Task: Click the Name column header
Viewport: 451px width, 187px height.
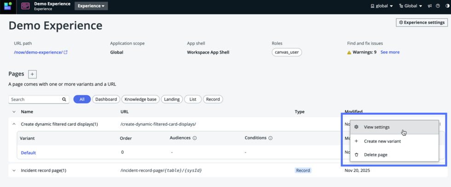Action: click(x=27, y=112)
